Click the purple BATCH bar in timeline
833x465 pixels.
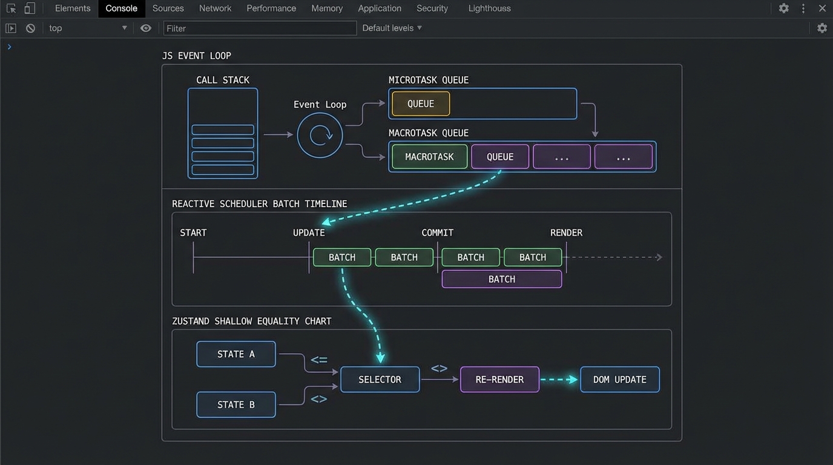click(501, 279)
